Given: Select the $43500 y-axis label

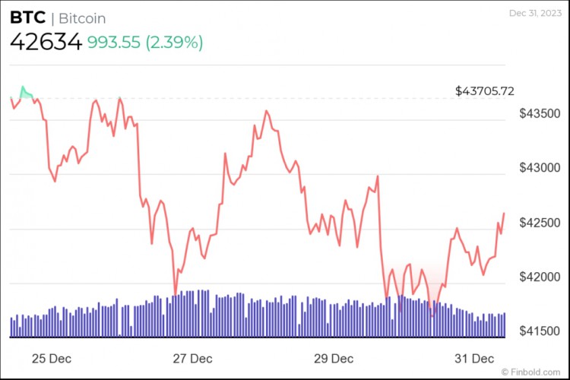Looking at the screenshot, I should (540, 113).
